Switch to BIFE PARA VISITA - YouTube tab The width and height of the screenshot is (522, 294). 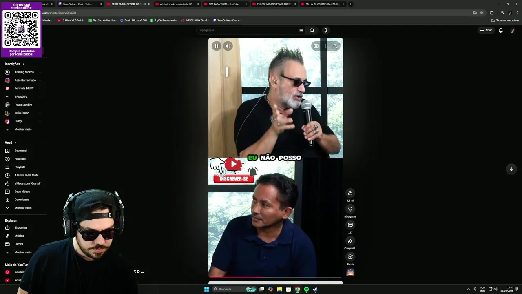224,4
